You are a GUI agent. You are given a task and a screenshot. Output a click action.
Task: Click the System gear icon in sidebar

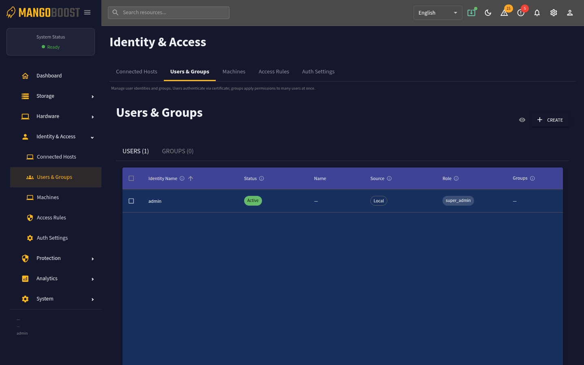pyautogui.click(x=25, y=299)
